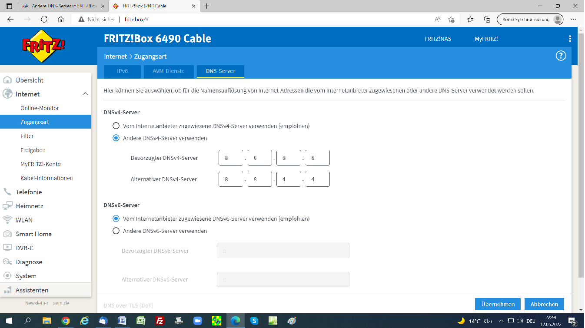Click last octet of Alternativer DNSv4-Server
The height and width of the screenshot is (328, 585).
[317, 179]
